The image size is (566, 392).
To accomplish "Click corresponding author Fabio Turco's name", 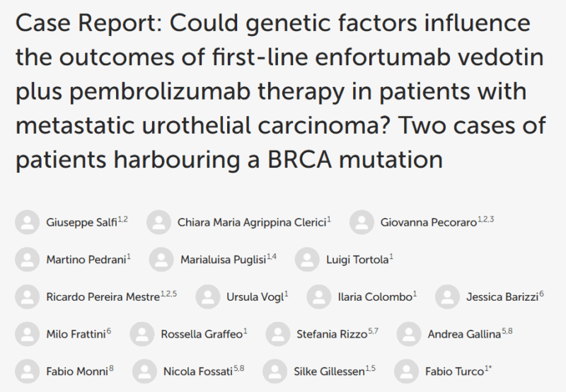I will 454,370.
